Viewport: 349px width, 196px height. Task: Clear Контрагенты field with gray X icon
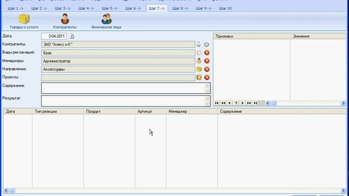[x=207, y=45]
